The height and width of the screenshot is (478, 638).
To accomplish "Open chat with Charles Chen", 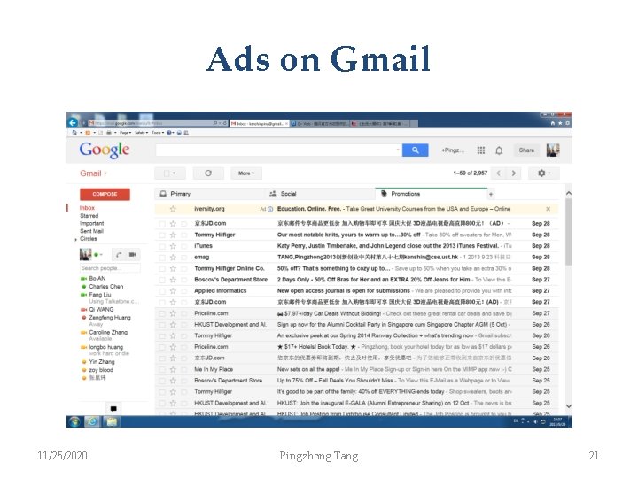I will [105, 287].
